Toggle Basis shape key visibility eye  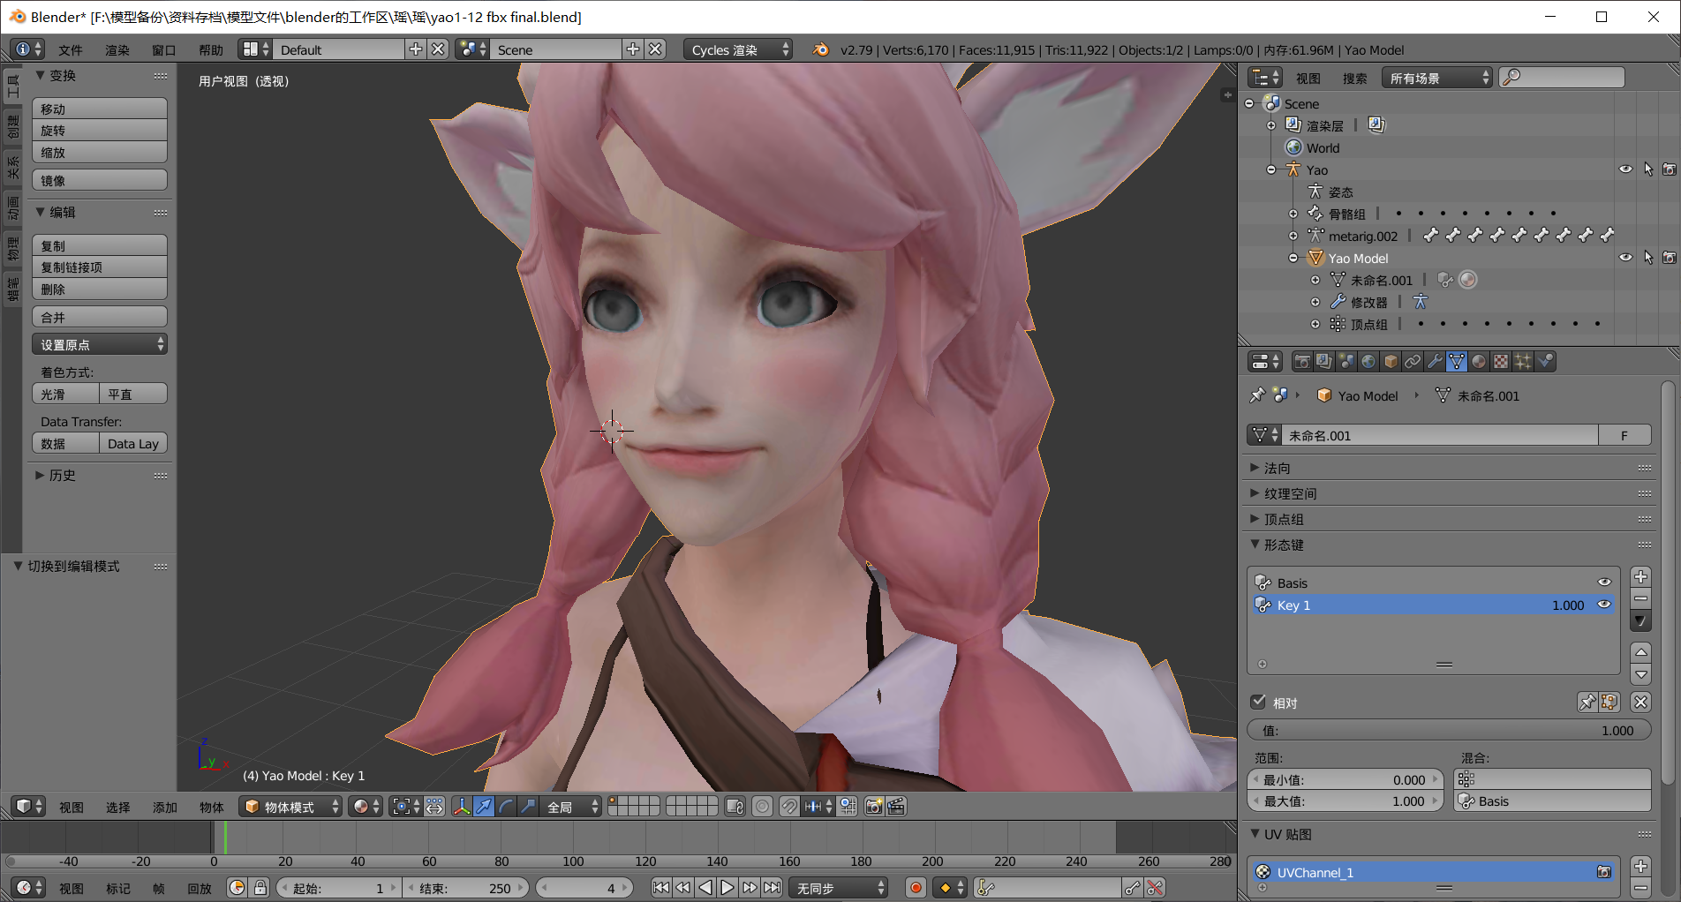point(1604,583)
